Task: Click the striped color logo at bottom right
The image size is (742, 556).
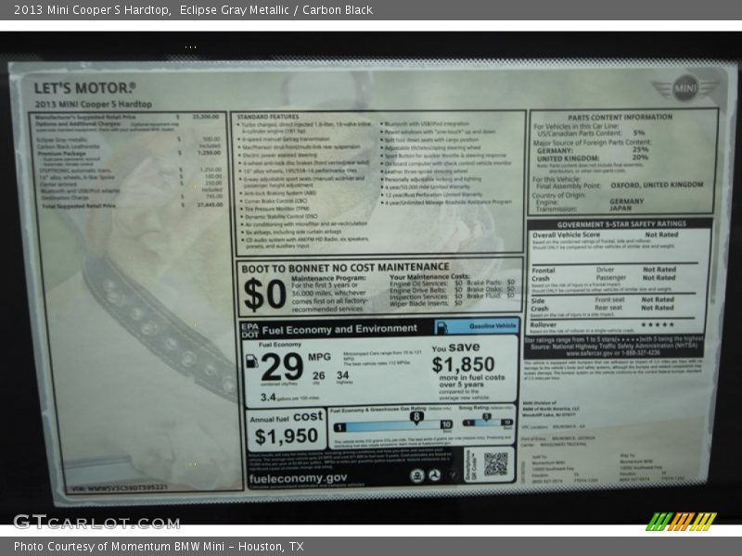Action: (682, 521)
